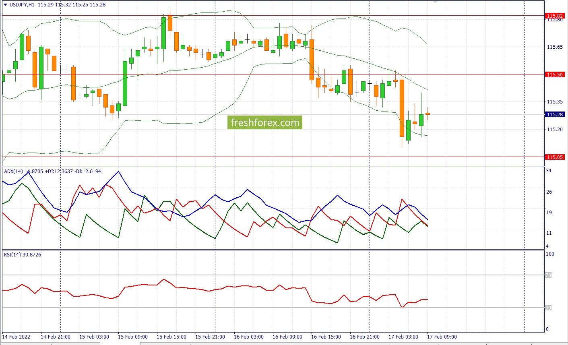568x345 pixels.
Task: Click the 115.35 price axis label
Action: point(555,102)
